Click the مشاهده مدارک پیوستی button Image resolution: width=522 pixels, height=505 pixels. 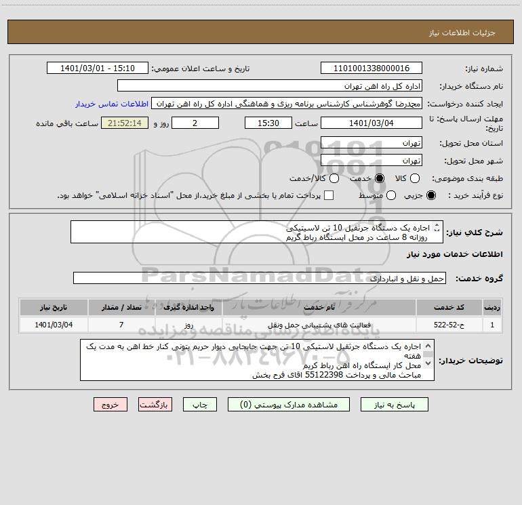coord(289,405)
